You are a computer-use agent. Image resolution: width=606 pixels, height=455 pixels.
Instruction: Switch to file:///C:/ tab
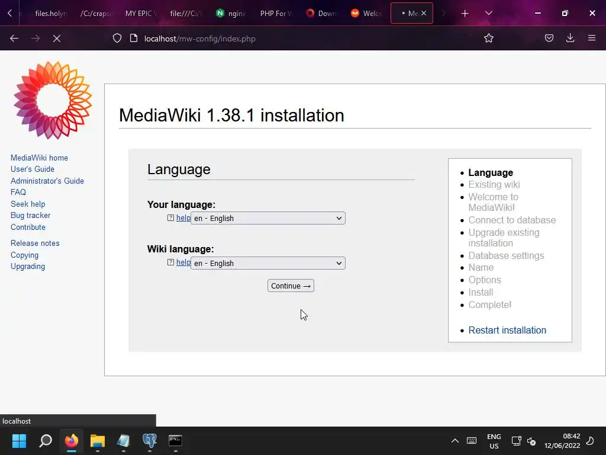coord(186,13)
